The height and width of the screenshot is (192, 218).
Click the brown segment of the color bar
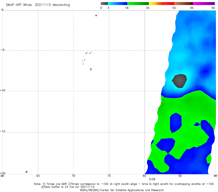coord(184,4)
